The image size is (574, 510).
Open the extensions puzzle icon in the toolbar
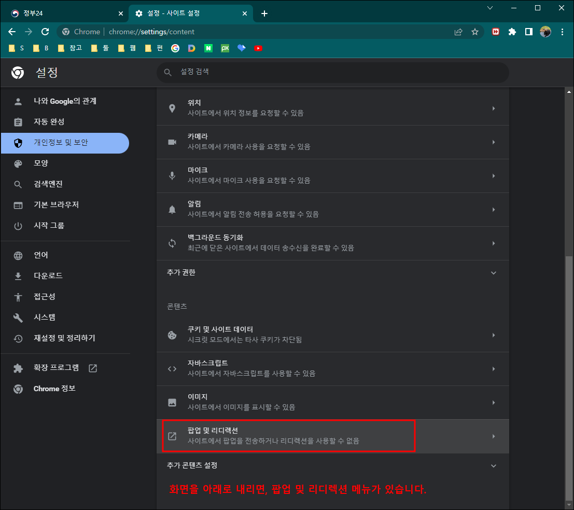click(x=512, y=32)
